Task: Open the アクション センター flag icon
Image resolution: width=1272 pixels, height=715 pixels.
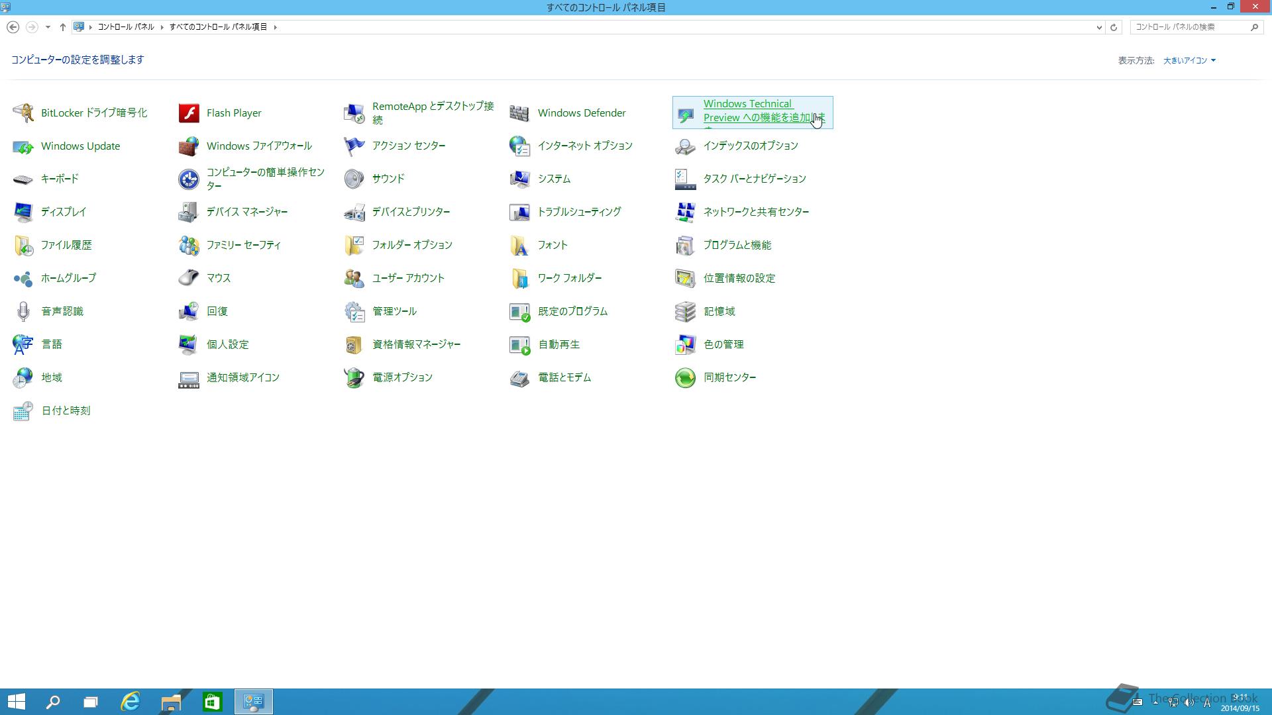Action: 354,146
